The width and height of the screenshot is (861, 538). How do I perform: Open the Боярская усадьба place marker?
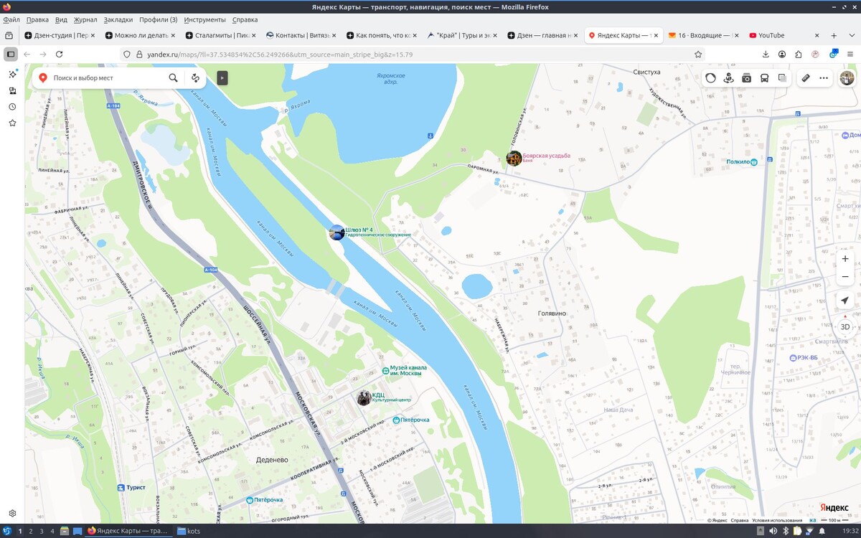pos(514,159)
